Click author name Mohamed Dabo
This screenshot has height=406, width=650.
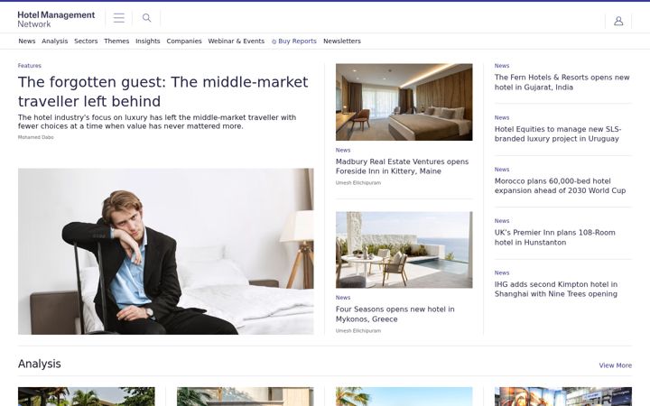coord(35,137)
